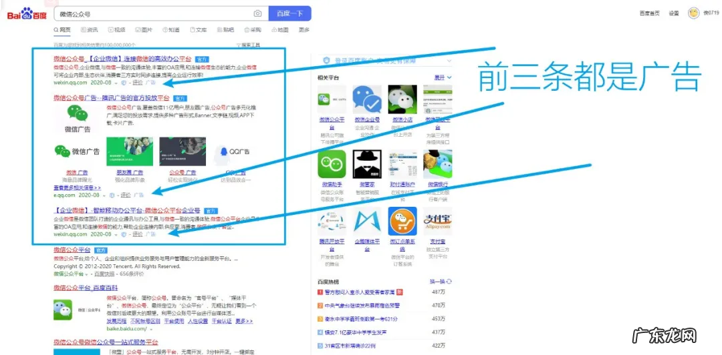Click the 微管家 black hat icon
Screen dimensions: 722x355
(367, 164)
